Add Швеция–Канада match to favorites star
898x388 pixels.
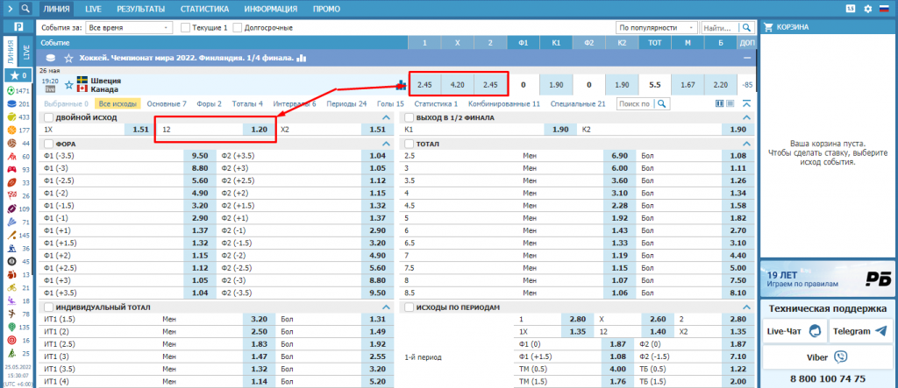coord(67,85)
